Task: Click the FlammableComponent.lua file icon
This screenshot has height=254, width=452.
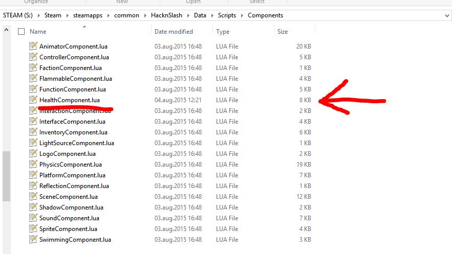Action: (33, 78)
